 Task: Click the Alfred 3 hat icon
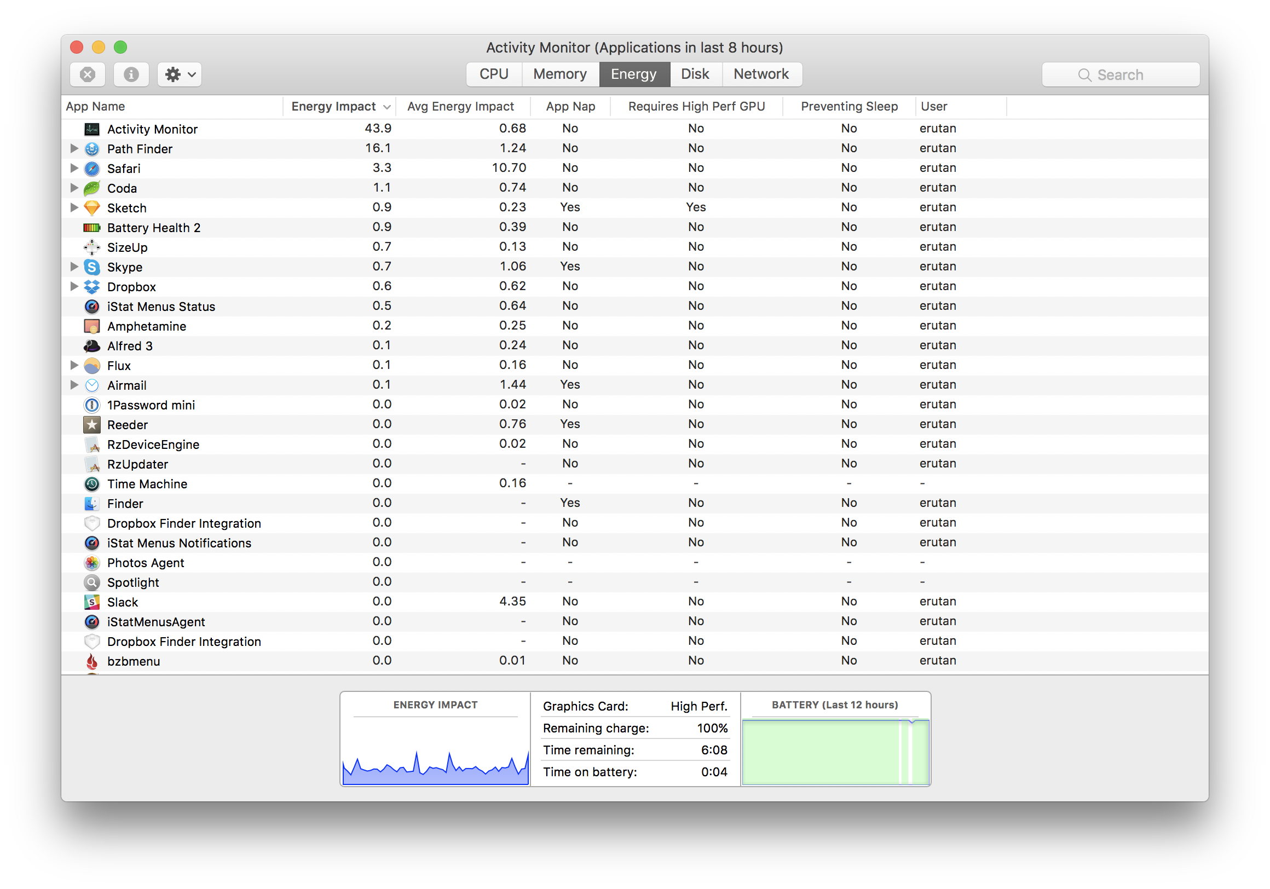click(92, 346)
